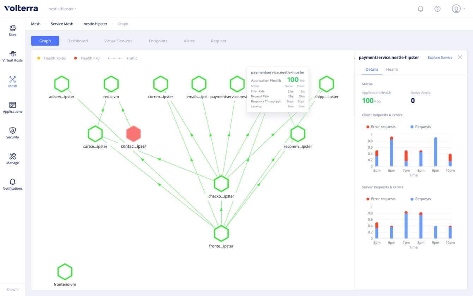Open the user account menu
This screenshot has width=473, height=296.
click(x=457, y=8)
